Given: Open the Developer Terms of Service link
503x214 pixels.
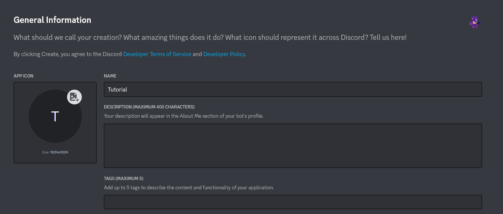Looking at the screenshot, I should 157,54.
